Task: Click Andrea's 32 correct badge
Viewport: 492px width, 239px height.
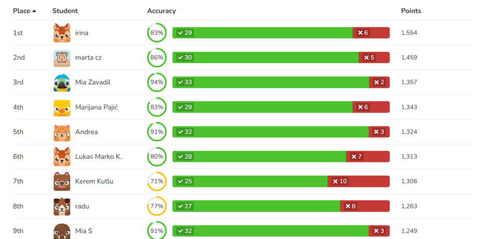Action: coord(185,132)
